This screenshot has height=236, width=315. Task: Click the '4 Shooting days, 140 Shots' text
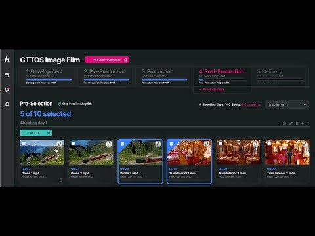coord(220,104)
